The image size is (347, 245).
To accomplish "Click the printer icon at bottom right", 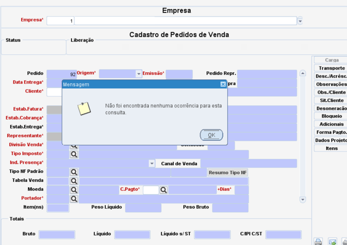I will (x=318, y=242).
